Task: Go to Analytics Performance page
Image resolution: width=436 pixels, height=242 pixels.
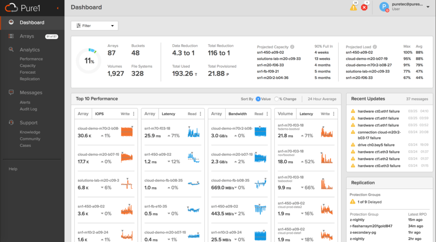Action: tap(31, 59)
